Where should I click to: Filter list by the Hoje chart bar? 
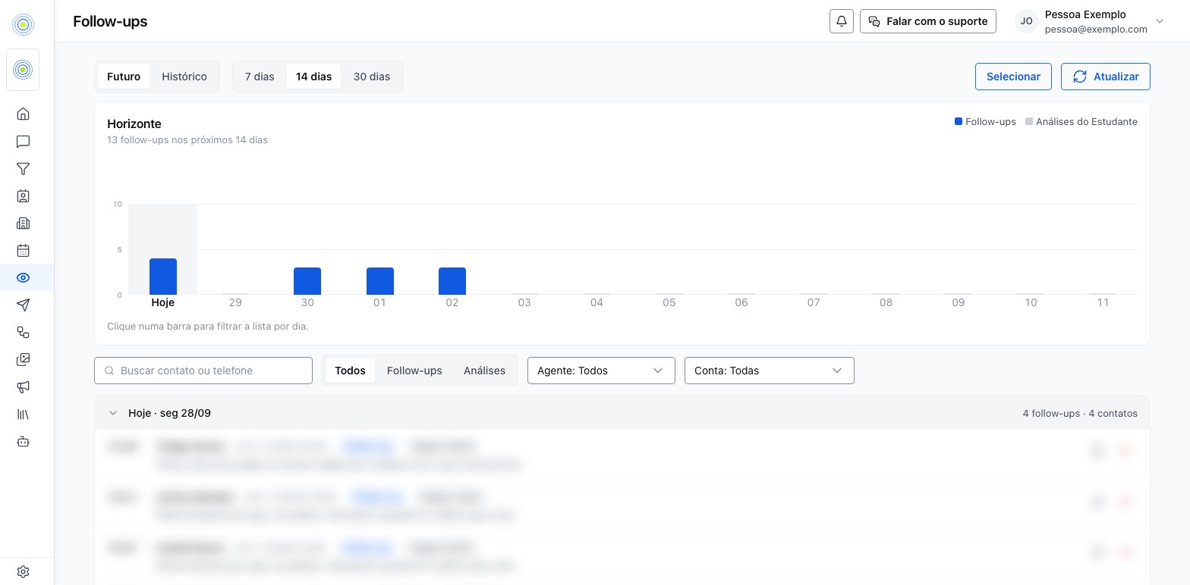pos(163,277)
